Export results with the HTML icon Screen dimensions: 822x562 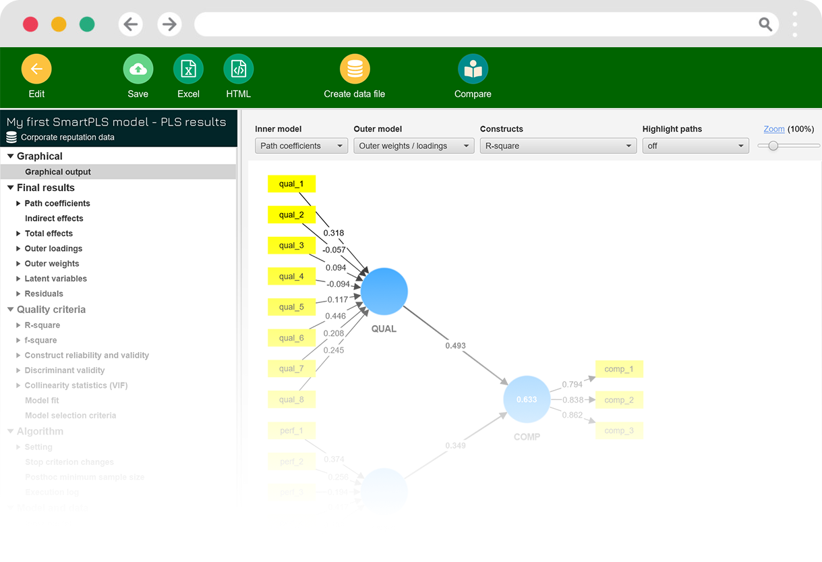[238, 69]
